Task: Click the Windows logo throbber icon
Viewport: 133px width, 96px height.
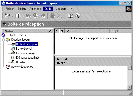Action: 128,9
